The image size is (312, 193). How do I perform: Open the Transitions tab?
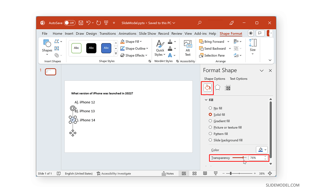click(x=108, y=34)
